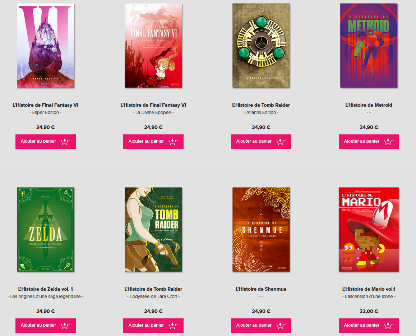Click cart icon for Zelda vol. 1

[65, 325]
